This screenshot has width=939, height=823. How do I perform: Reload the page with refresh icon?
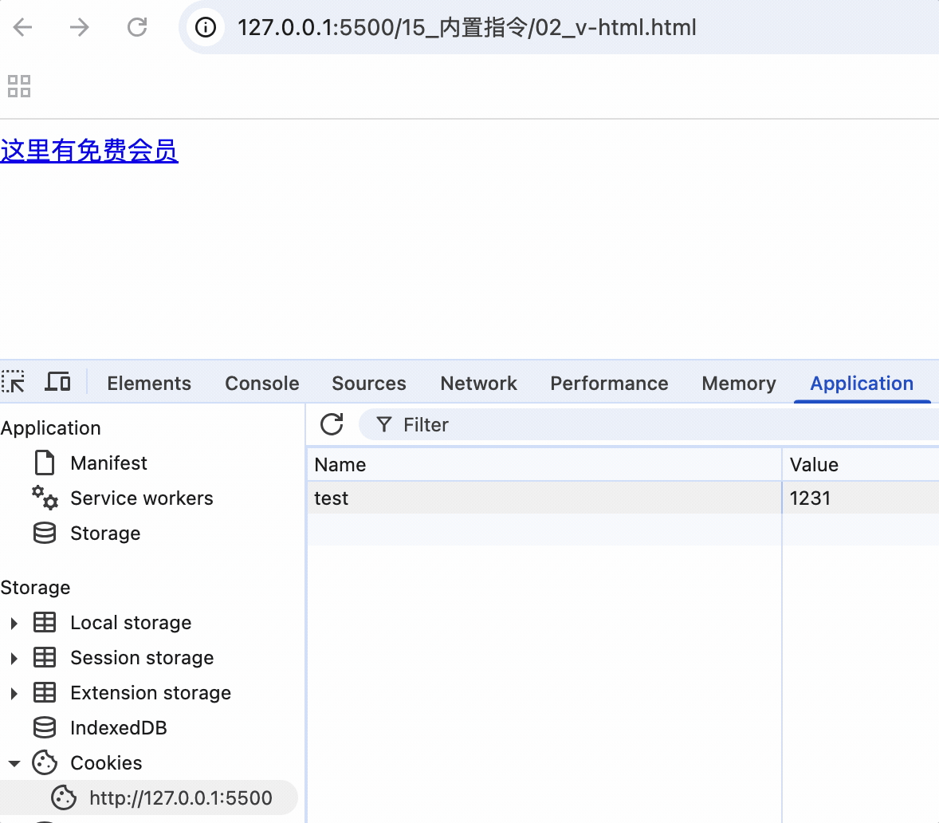(137, 28)
